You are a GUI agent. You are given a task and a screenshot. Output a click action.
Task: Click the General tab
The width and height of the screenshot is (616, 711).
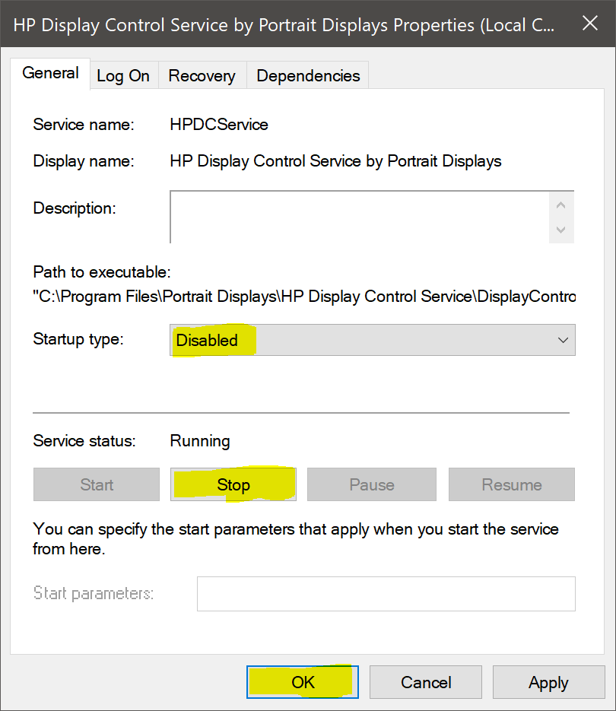[51, 74]
